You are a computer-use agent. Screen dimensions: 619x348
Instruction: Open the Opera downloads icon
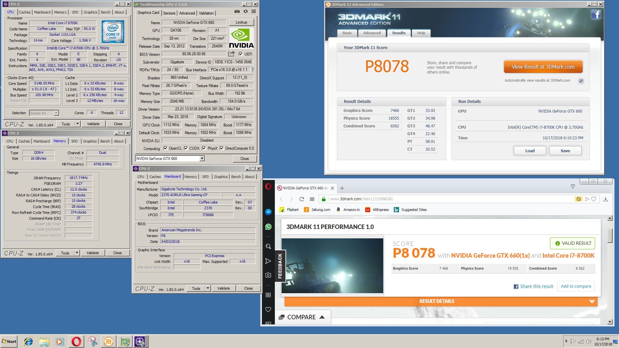pyautogui.click(x=605, y=199)
